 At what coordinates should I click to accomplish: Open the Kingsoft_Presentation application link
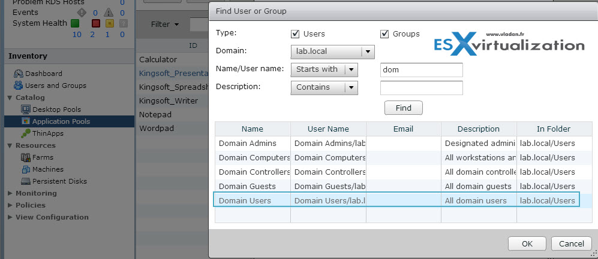coord(174,73)
